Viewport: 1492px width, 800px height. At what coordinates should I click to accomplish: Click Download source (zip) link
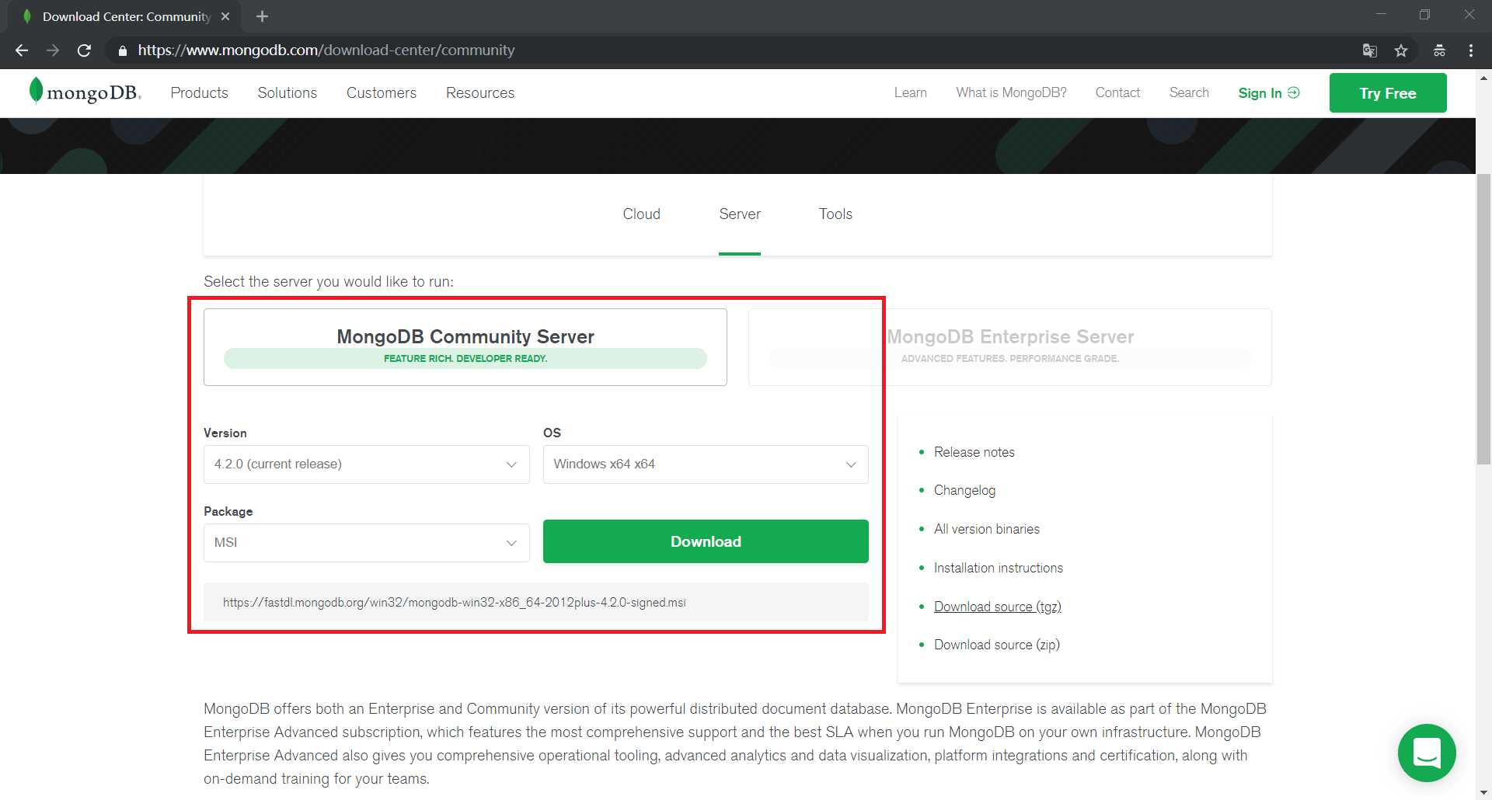pos(997,645)
